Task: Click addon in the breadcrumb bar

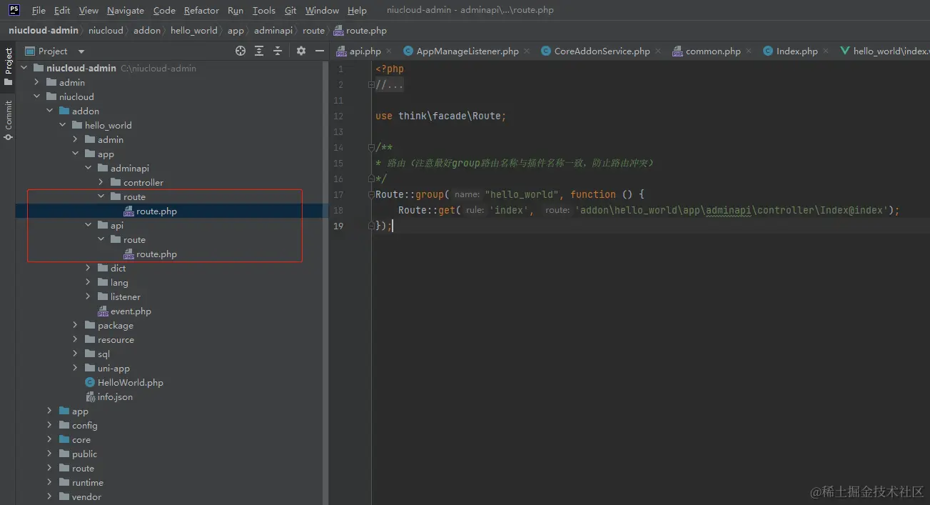Action: pyautogui.click(x=146, y=31)
